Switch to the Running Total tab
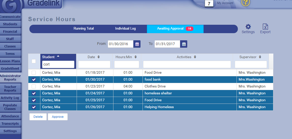 click(84, 29)
